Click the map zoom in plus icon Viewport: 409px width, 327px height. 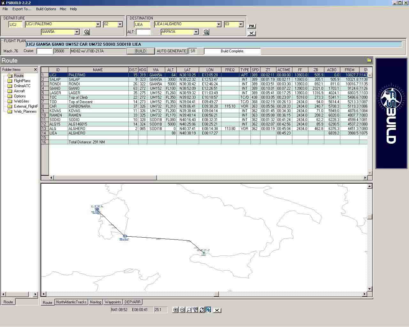(175, 310)
